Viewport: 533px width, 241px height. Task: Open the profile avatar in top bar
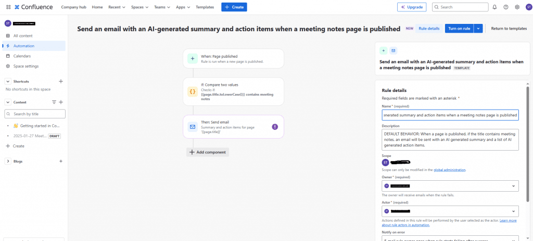pyautogui.click(x=528, y=7)
